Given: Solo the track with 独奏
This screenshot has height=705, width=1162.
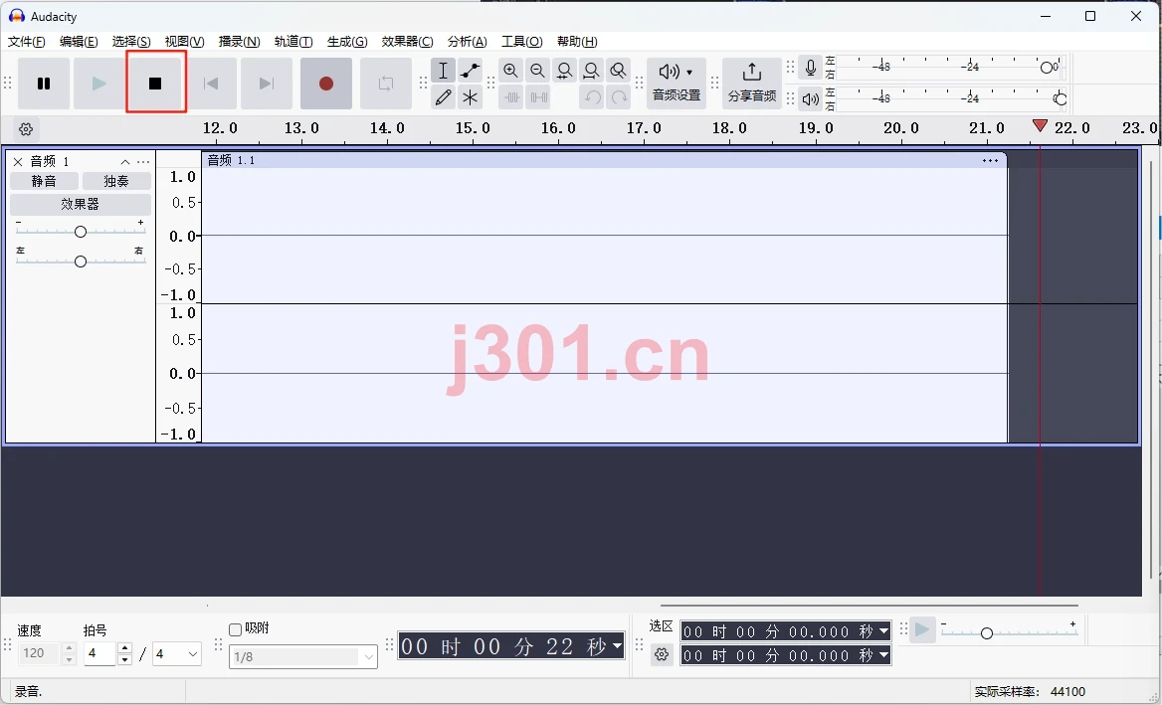Looking at the screenshot, I should (116, 181).
